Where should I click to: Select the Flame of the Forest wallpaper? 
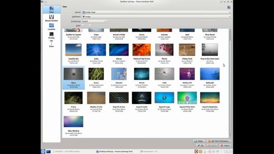[142, 53]
